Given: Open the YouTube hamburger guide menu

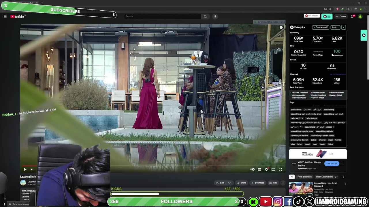Looking at the screenshot, I should point(5,16).
